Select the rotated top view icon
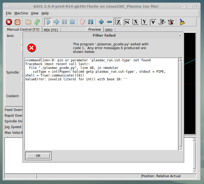Viewport: 204px width, 184px height. click(127, 22)
